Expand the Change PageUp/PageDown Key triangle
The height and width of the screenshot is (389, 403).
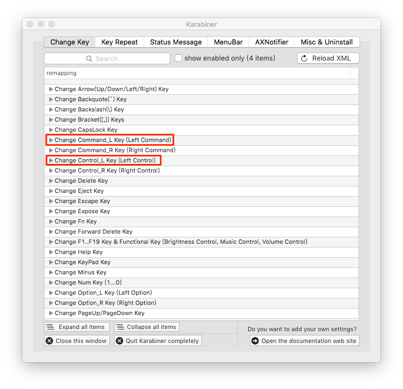(x=51, y=313)
